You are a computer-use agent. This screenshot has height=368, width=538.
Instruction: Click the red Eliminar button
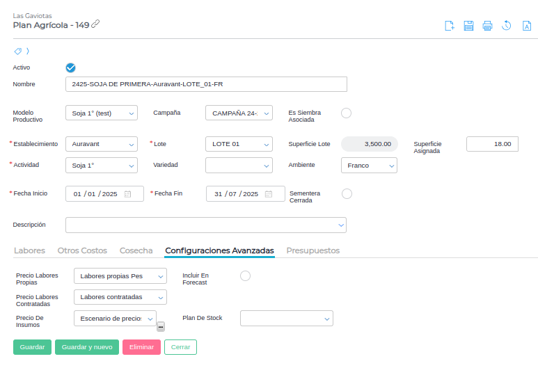141,346
